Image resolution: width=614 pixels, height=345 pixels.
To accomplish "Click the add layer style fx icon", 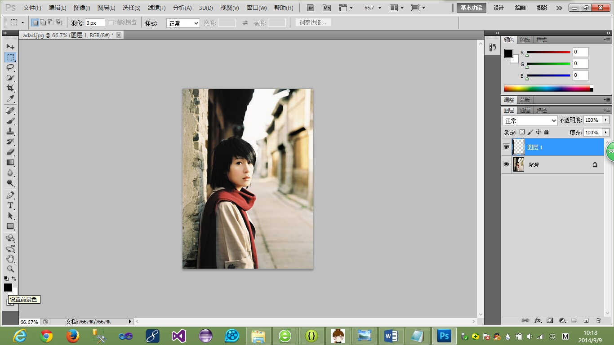I will click(538, 320).
